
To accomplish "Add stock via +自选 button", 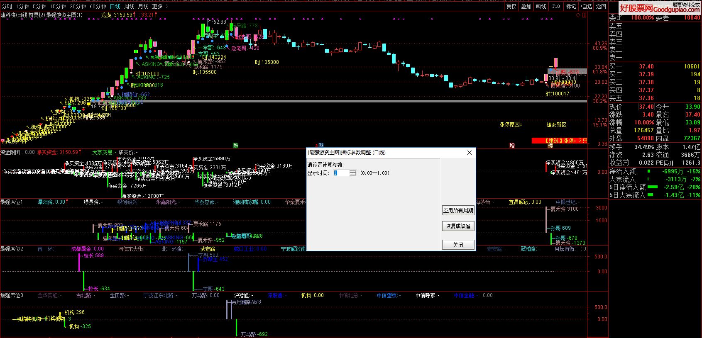I will click(586, 6).
